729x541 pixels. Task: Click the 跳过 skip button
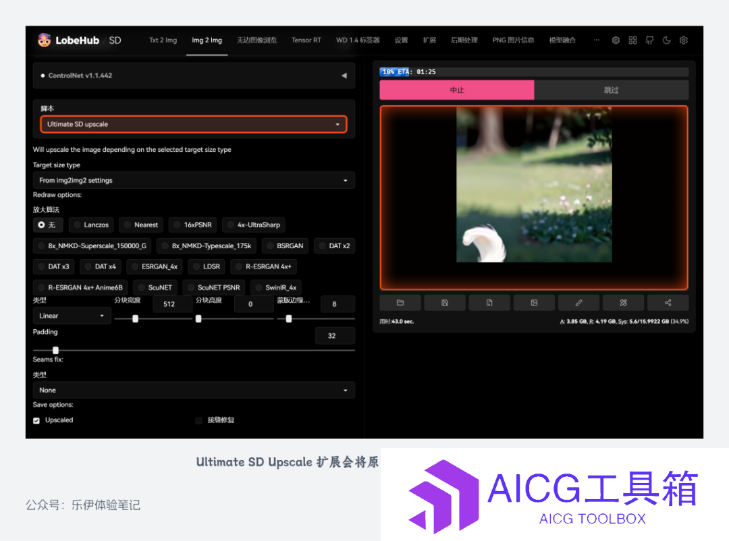click(612, 90)
